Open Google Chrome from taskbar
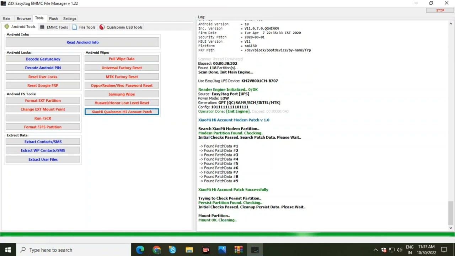 click(156, 250)
